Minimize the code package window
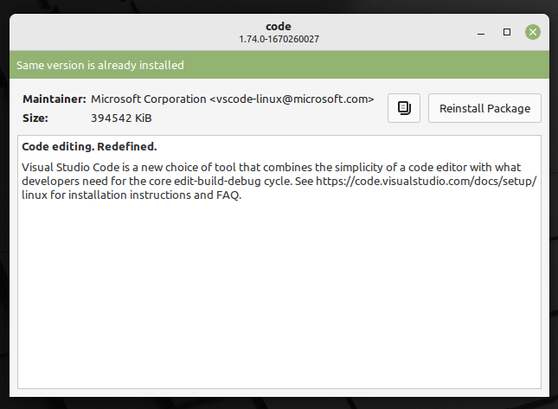 click(x=481, y=32)
